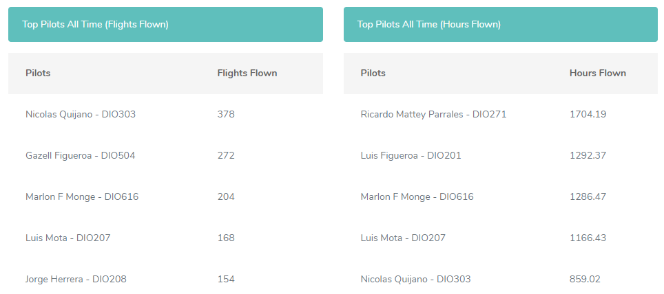Click the 1704.19 hours flown value
This screenshot has width=664, height=294.
[588, 114]
